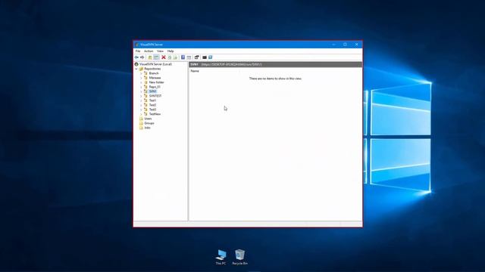Click the black command prompt toolbar icon
The image size is (485, 272).
click(x=205, y=57)
